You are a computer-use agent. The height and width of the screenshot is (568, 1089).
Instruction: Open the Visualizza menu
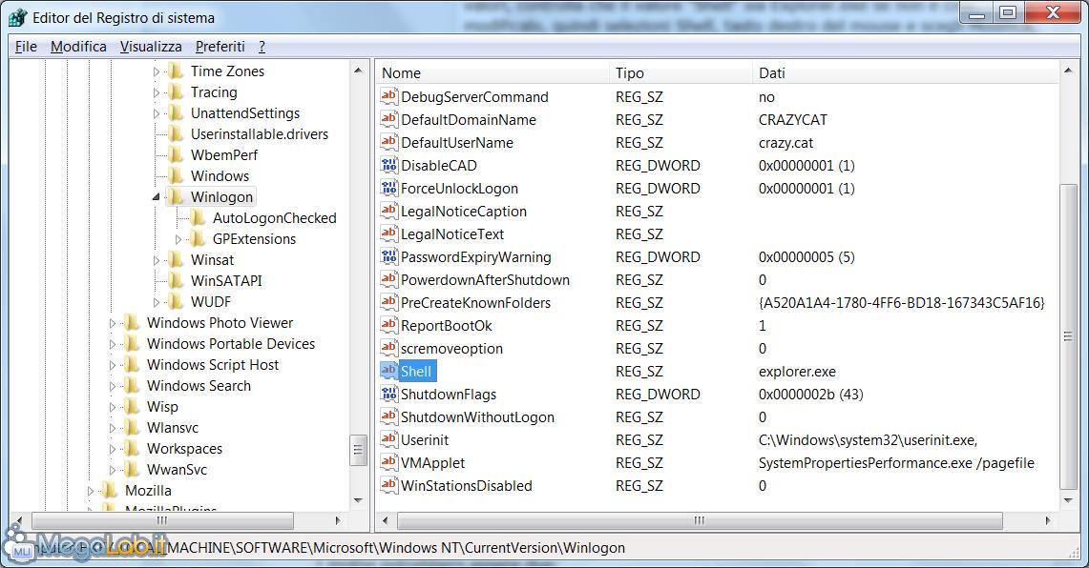coord(151,47)
